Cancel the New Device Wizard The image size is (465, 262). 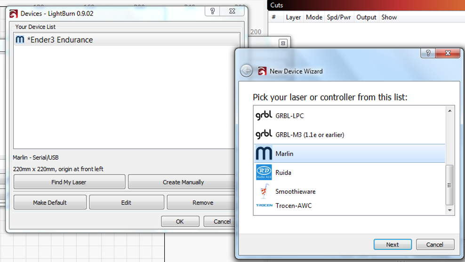coord(435,245)
